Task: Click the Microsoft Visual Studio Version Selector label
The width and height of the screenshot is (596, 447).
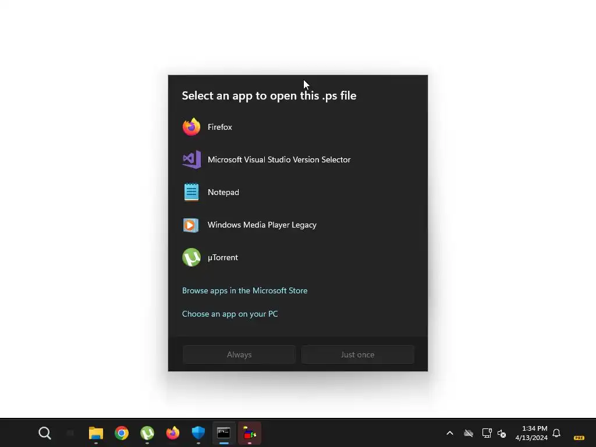Action: point(279,159)
